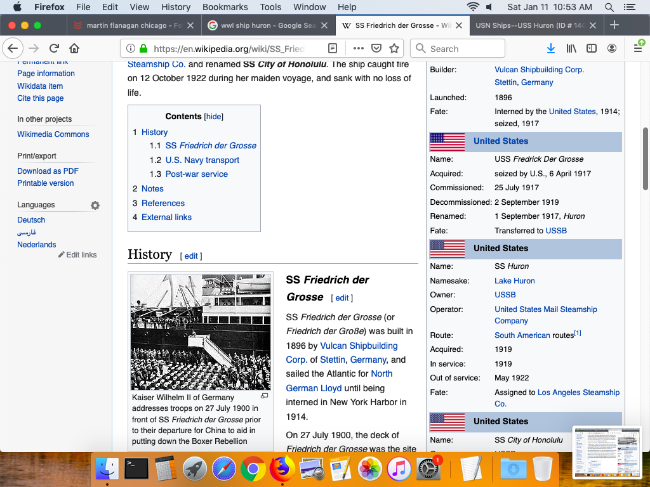Bookmark this page with the star icon
This screenshot has width=650, height=487.
tap(394, 48)
